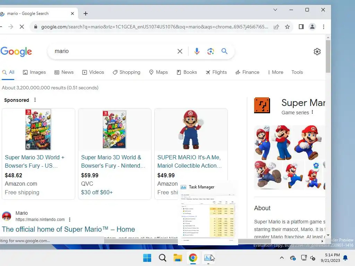Click the Super Mario question block icon
The width and height of the screenshot is (355, 266).
pyautogui.click(x=262, y=105)
